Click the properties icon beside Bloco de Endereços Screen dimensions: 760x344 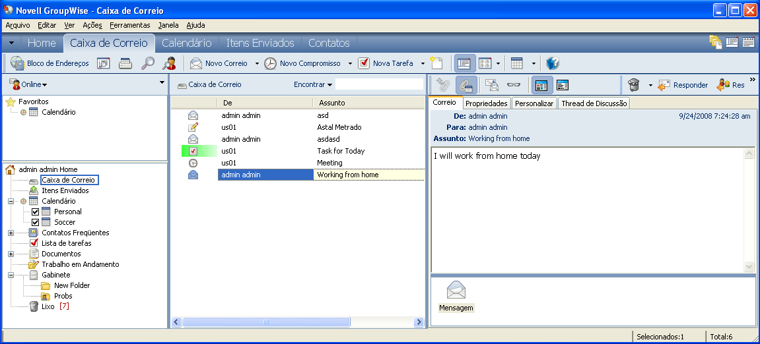104,63
